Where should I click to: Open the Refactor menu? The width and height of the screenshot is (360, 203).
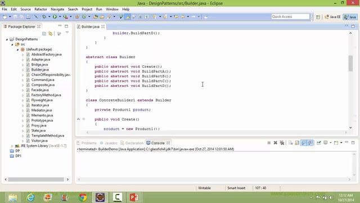tap(40, 9)
